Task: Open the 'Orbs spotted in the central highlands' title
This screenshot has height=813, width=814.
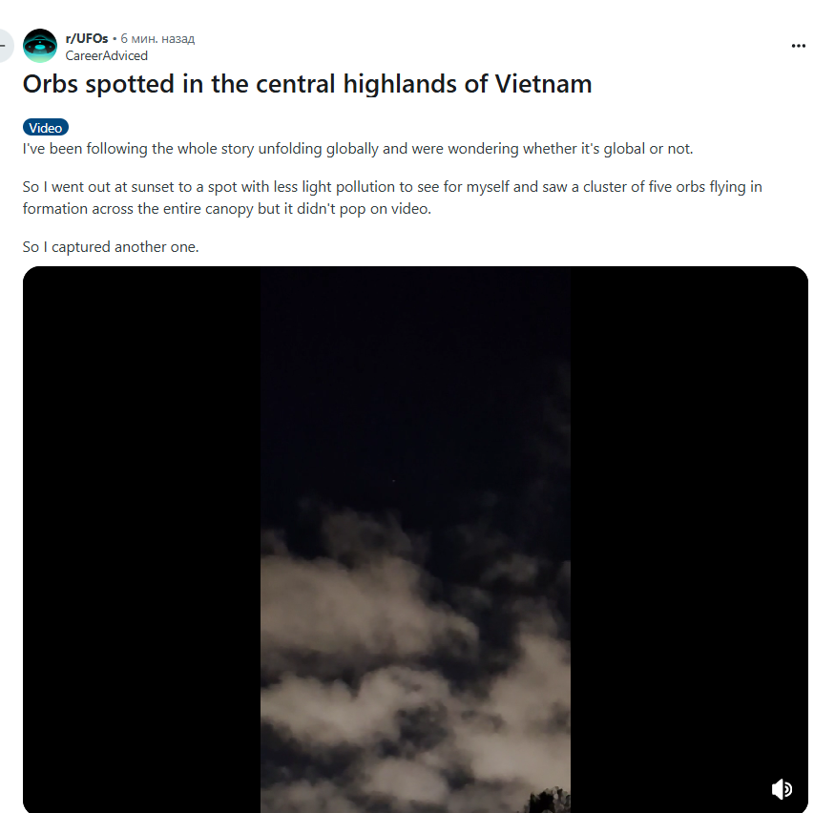Action: pos(307,84)
